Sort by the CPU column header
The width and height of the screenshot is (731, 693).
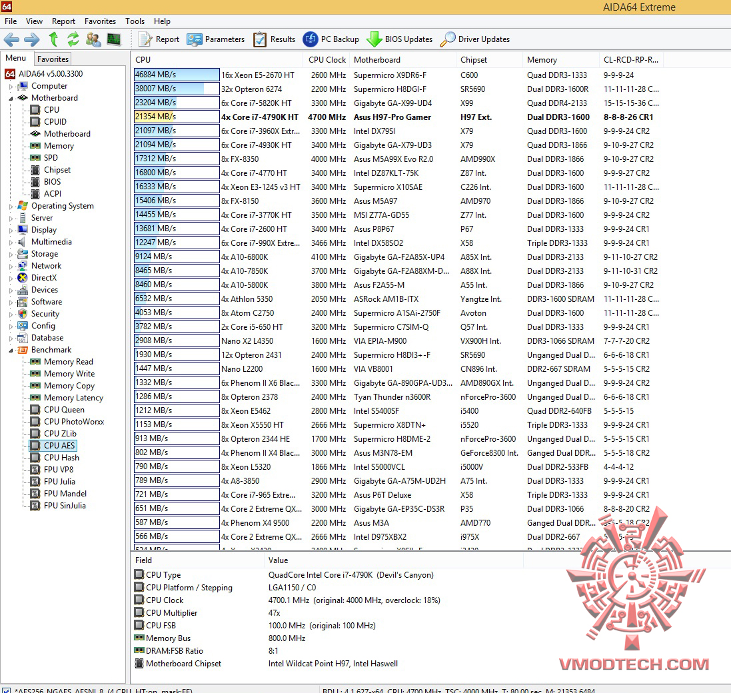coord(218,60)
